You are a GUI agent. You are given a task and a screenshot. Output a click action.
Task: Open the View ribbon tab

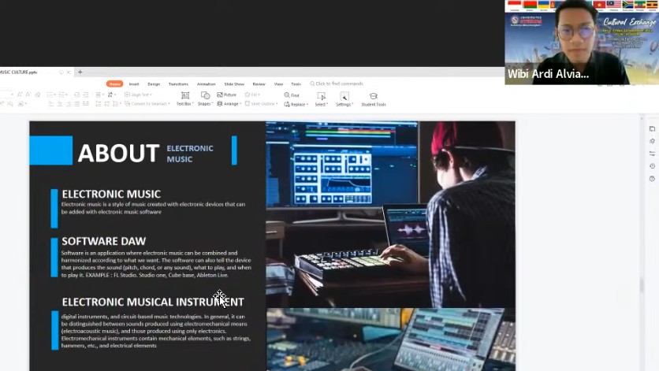click(278, 84)
